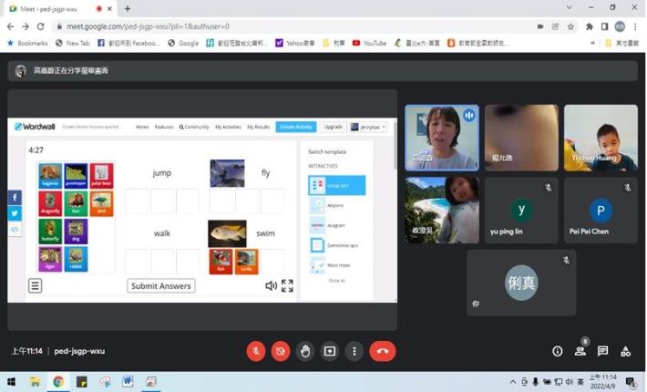Unmute the microphone in Meet call bar
The image size is (647, 392).
point(257,351)
